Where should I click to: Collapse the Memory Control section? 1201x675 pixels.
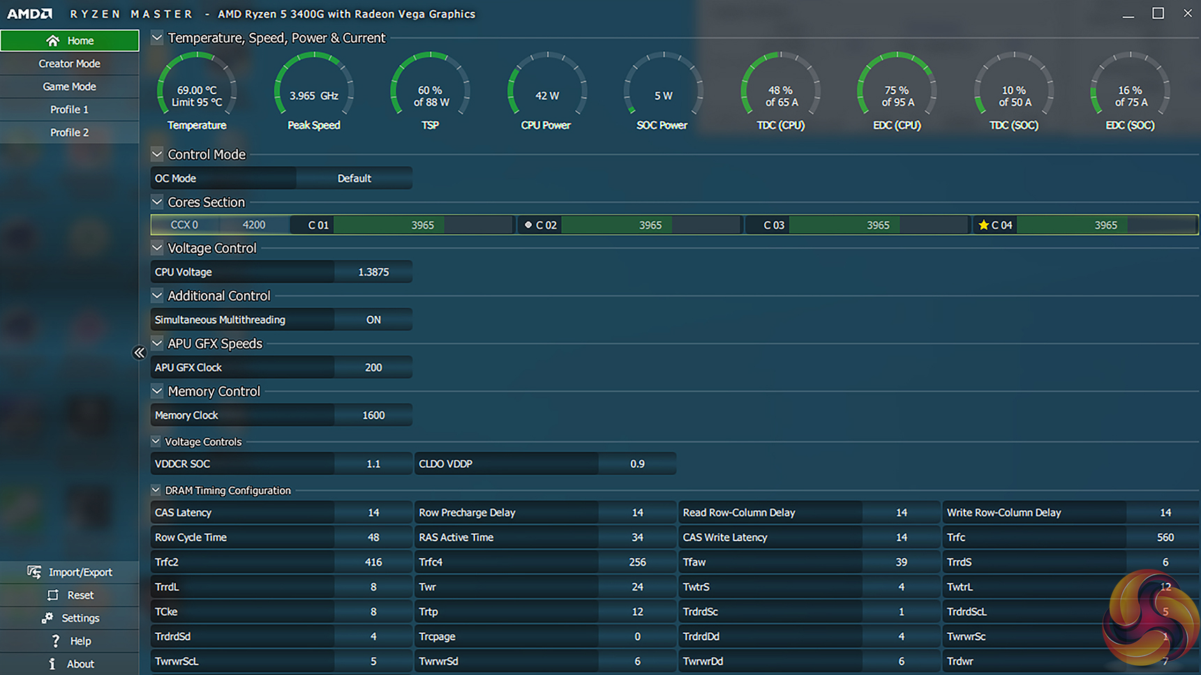coord(157,391)
